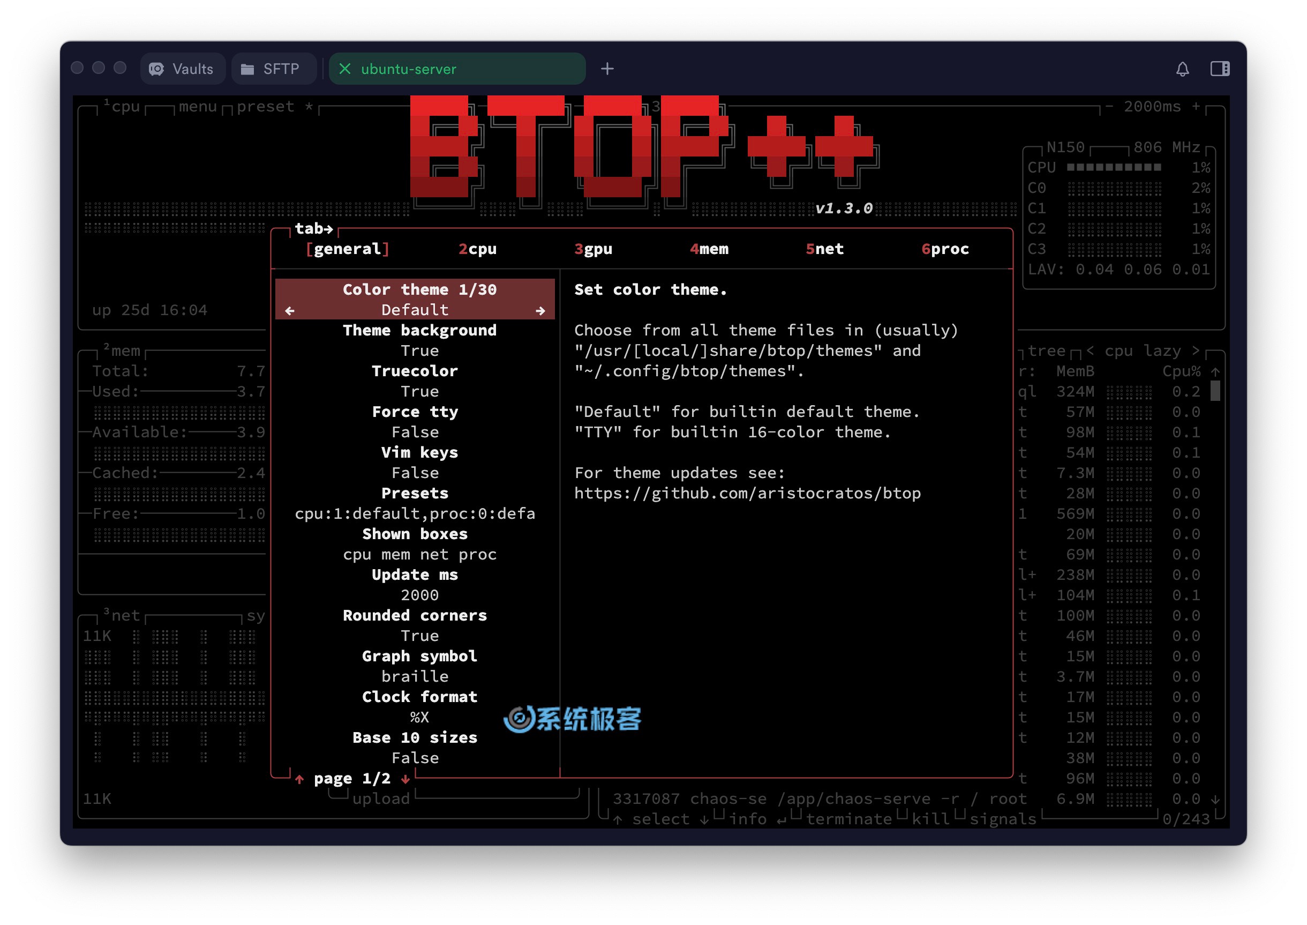Click the 324M memory process row
Screen dimensions: 1307x925
point(1109,391)
